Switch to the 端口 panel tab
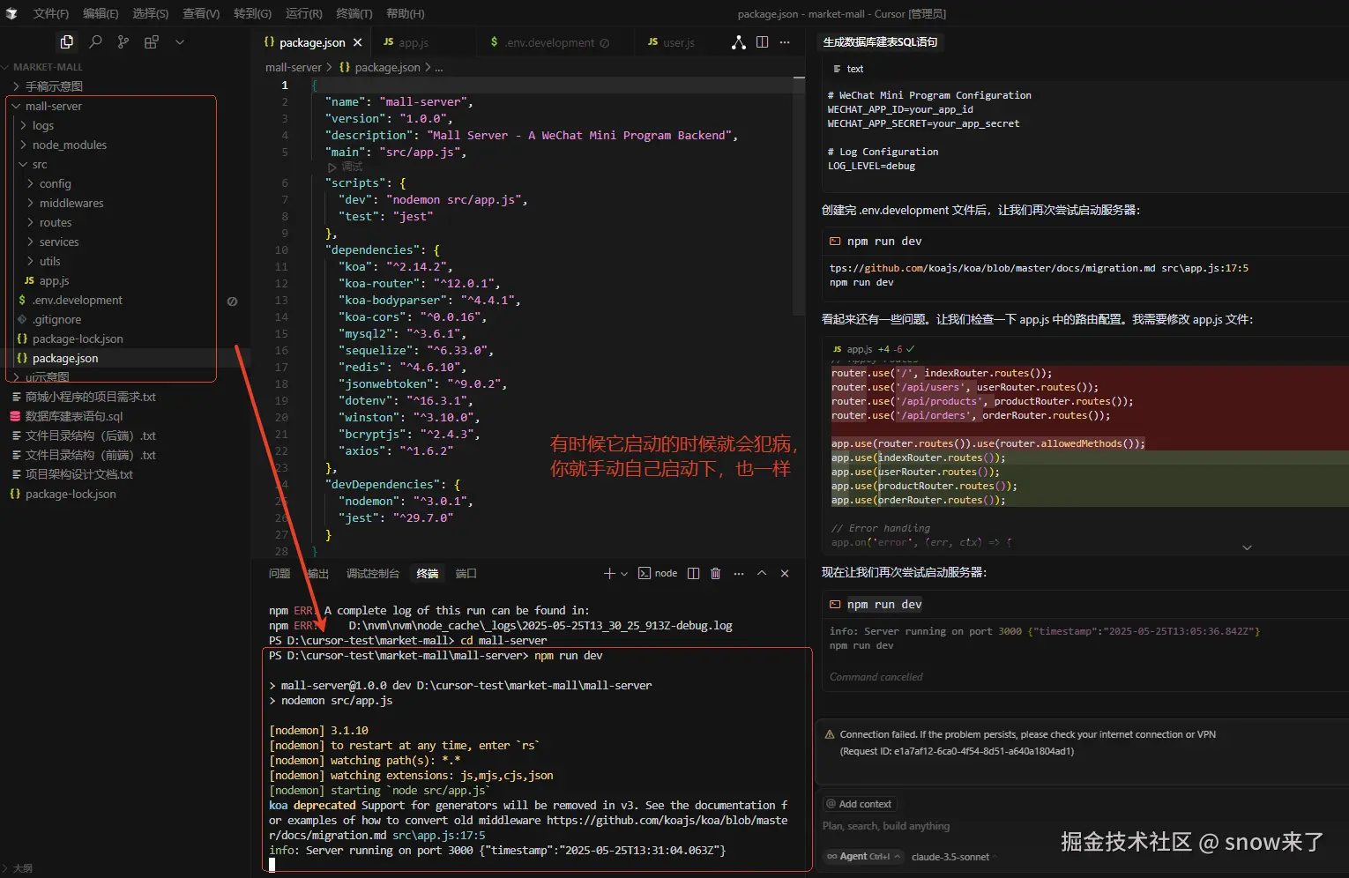The image size is (1349, 878). [466, 574]
